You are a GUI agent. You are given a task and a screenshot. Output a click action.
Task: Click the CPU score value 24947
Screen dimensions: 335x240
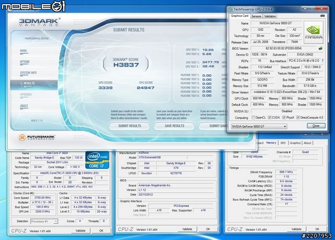coord(146,88)
